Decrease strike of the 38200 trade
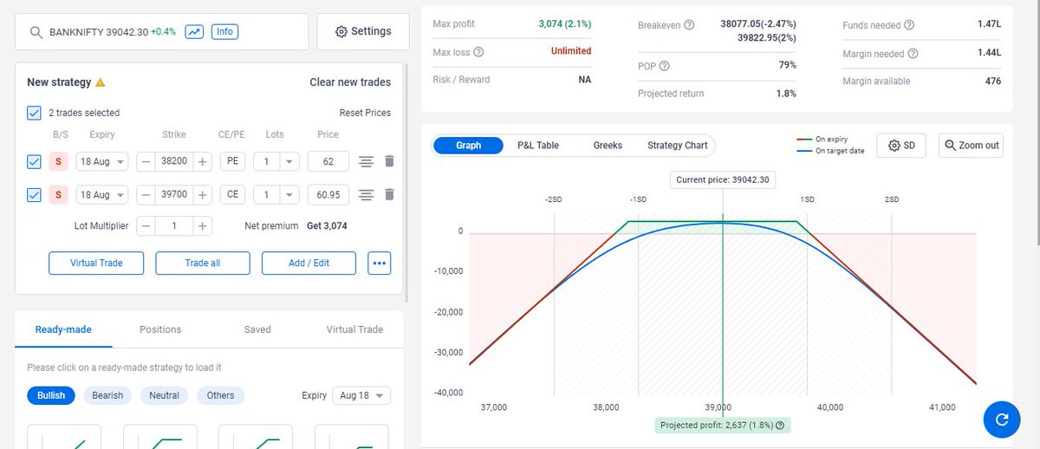 coord(146,161)
